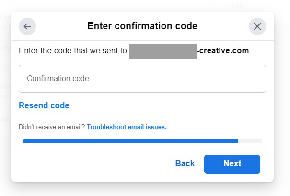Click the faint "Add" text behind the dialog

click(236, 6)
